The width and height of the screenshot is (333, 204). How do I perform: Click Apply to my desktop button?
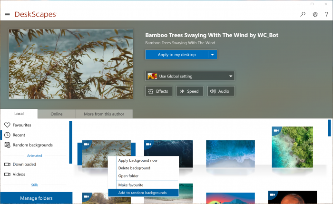[x=176, y=55]
